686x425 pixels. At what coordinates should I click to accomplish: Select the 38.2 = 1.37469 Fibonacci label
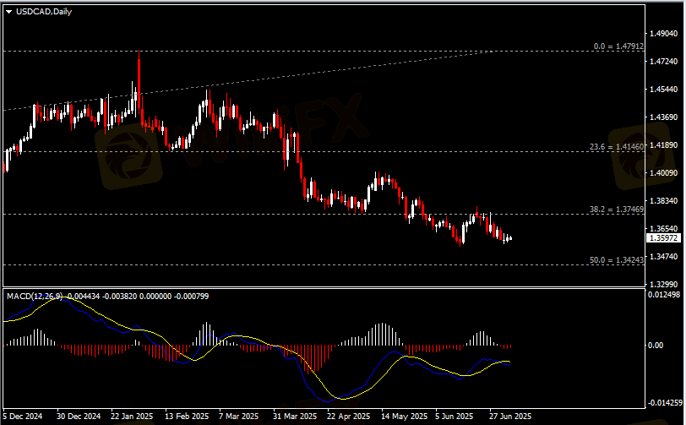click(x=617, y=210)
